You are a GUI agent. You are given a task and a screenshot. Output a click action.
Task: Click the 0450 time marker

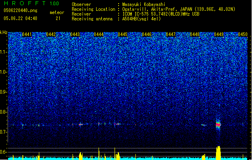[243, 34]
